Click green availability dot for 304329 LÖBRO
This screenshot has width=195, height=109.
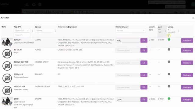click(169, 40)
